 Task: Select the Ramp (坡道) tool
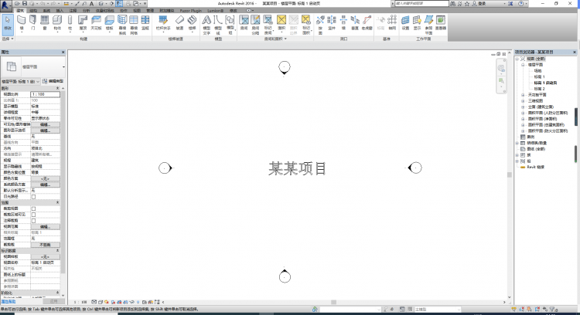[179, 23]
